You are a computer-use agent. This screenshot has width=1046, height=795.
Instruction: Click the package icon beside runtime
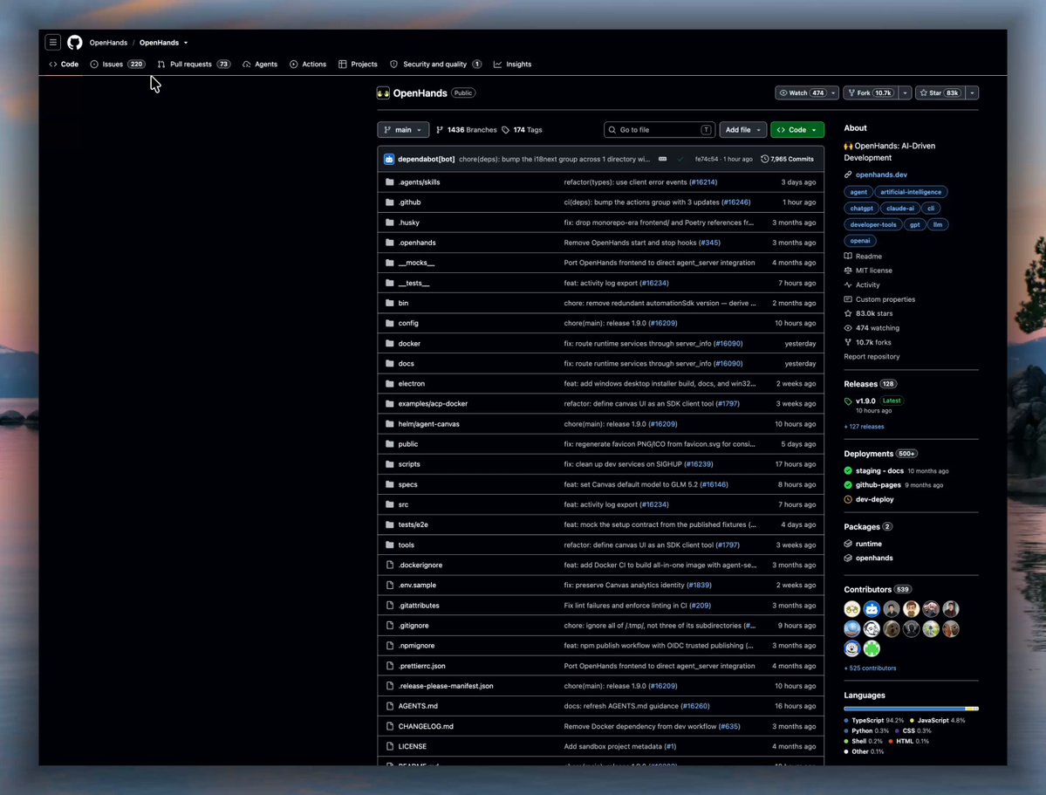848,544
